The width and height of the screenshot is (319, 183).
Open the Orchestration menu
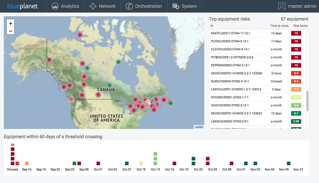pyautogui.click(x=143, y=6)
